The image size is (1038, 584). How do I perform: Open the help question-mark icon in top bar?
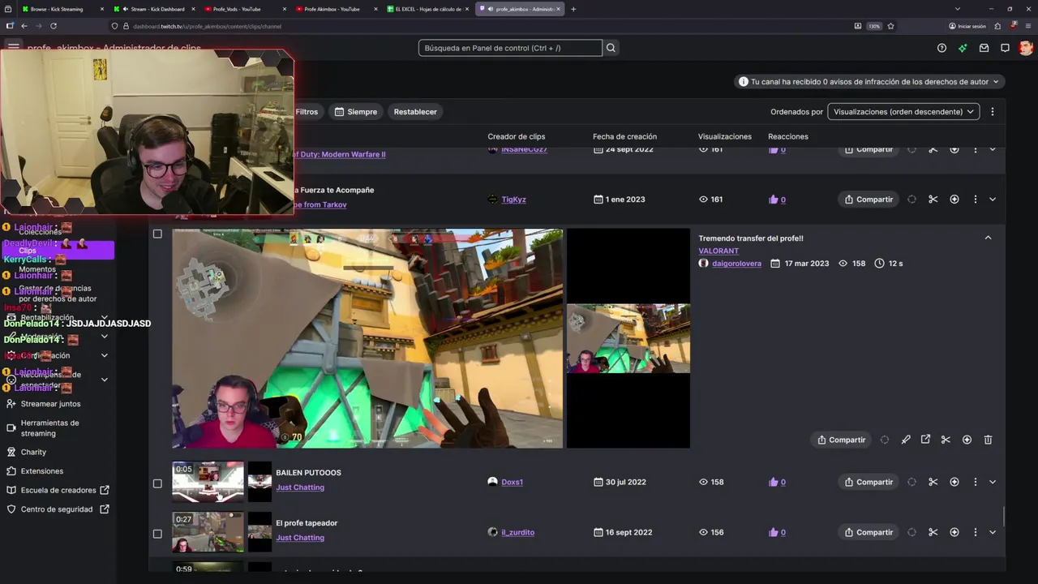click(x=941, y=48)
